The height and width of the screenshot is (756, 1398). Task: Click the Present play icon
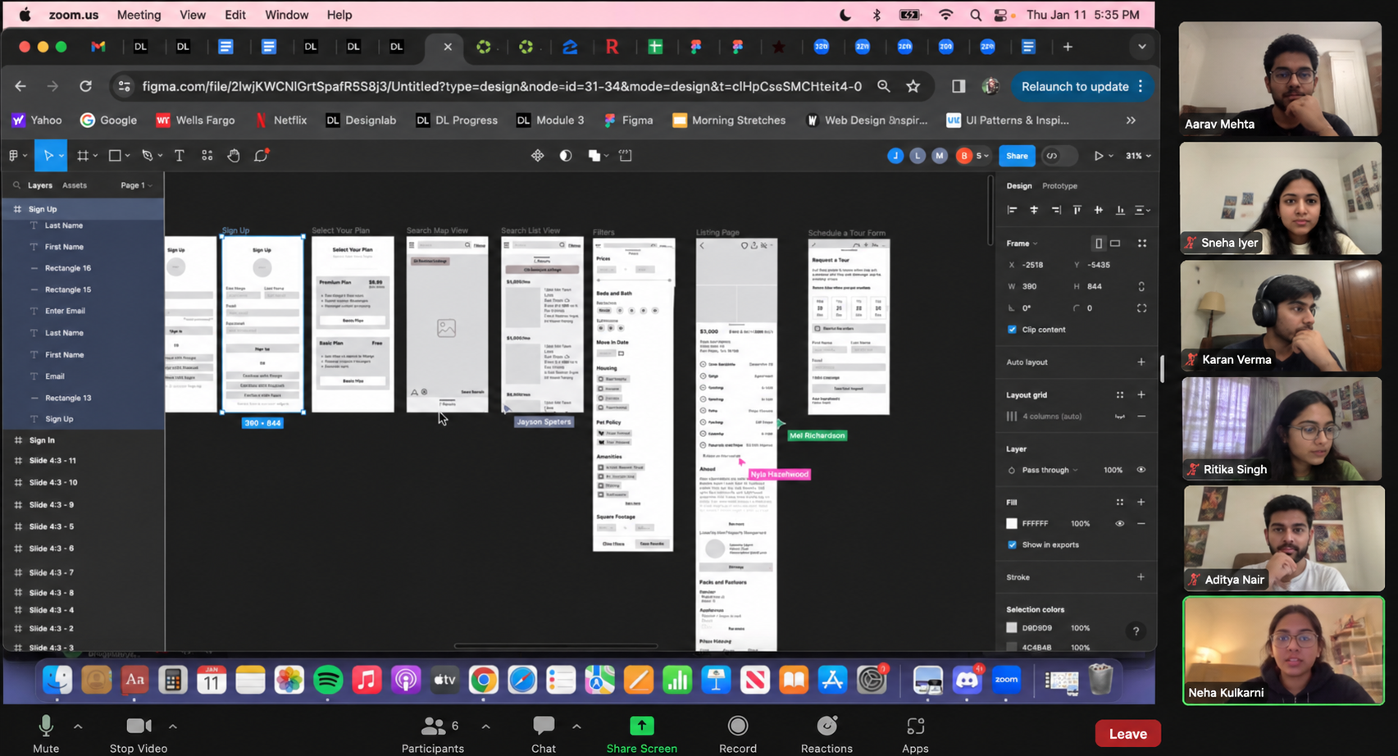pos(1099,156)
